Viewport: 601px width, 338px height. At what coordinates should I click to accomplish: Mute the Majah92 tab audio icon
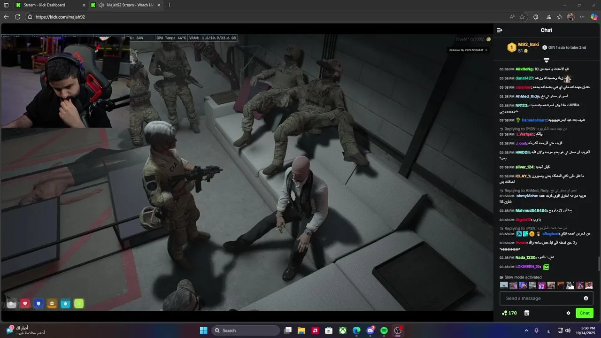click(x=101, y=5)
